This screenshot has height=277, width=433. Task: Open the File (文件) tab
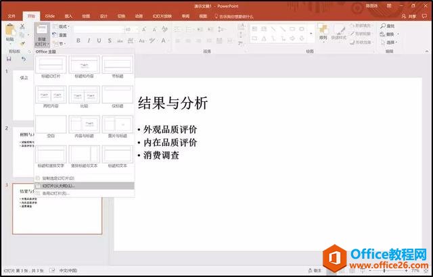[x=12, y=16]
